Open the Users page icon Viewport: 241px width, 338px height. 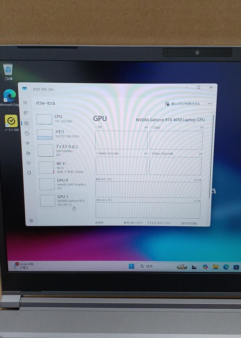[28, 153]
